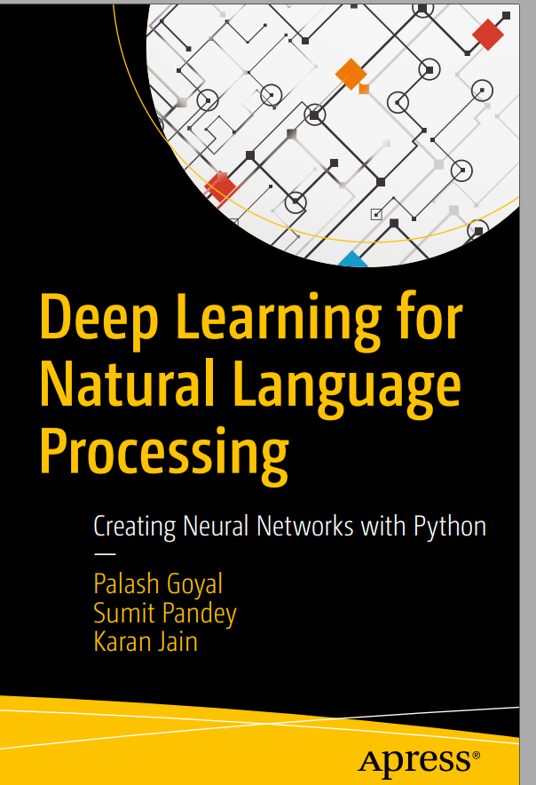Click author name Palash Goyal

158,583
